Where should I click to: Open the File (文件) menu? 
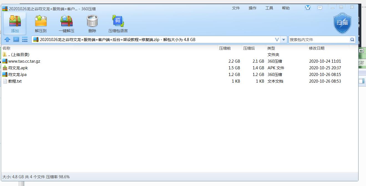coord(236,8)
